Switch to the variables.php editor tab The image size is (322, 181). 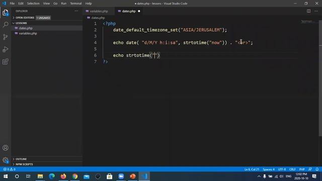click(x=99, y=11)
